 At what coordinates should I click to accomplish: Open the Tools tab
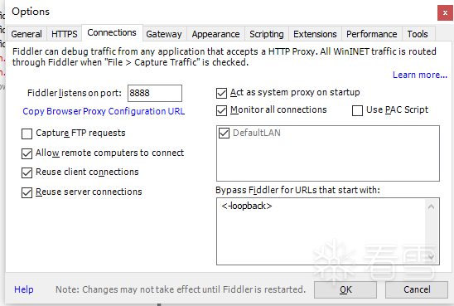coord(418,34)
